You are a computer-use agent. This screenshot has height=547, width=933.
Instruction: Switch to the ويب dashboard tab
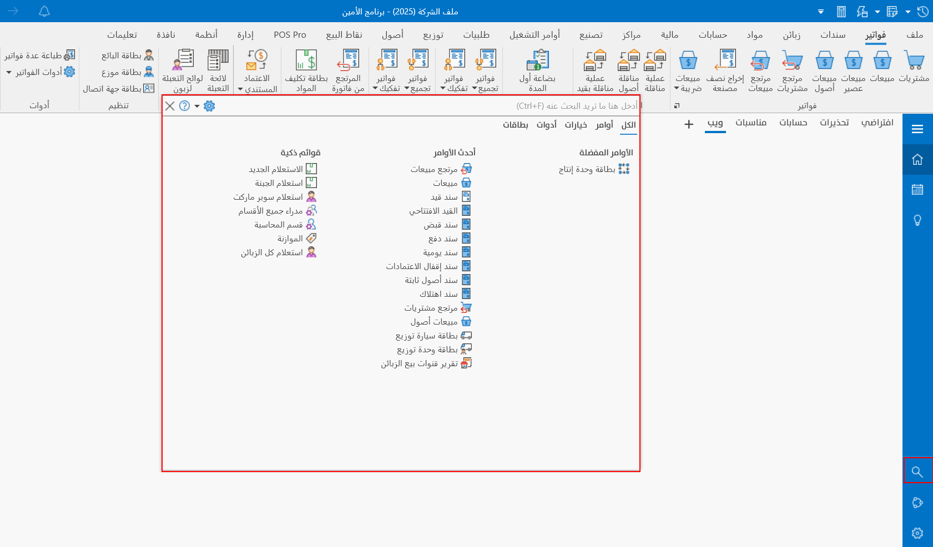715,123
